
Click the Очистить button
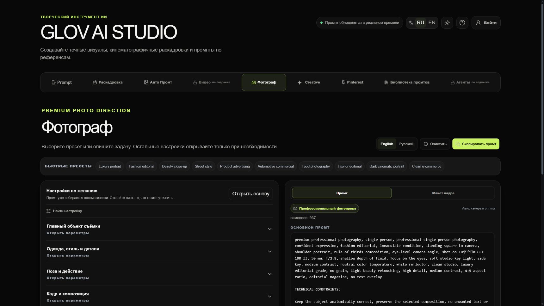pos(435,144)
